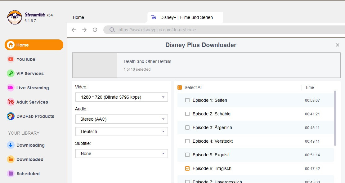Click the DVDFab Products icon
Image resolution: width=345 pixels, height=183 pixels.
pos(11,116)
